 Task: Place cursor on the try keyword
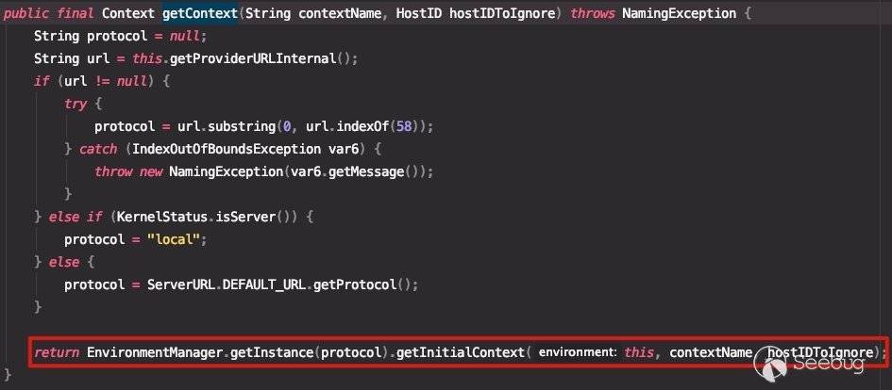(76, 104)
